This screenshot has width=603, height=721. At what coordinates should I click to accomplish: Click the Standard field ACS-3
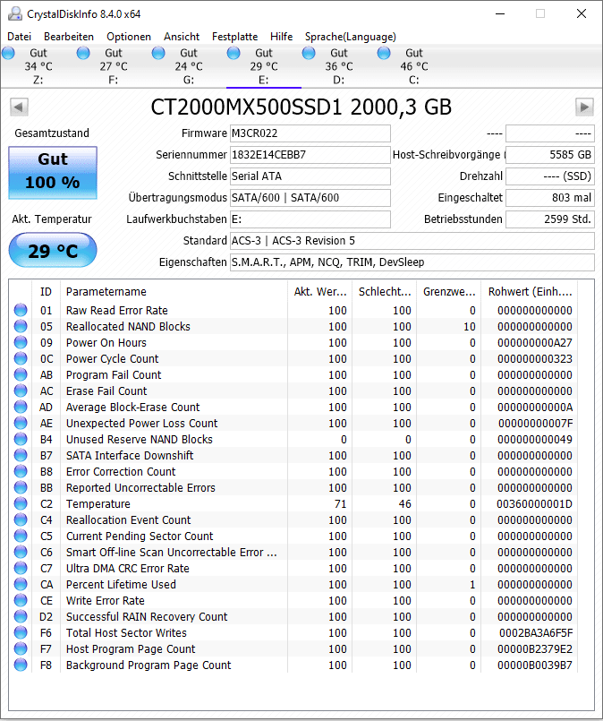pyautogui.click(x=412, y=241)
